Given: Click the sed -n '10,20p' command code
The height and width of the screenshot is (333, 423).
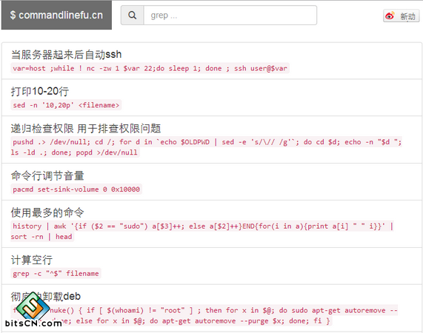Looking at the screenshot, I should coord(66,105).
